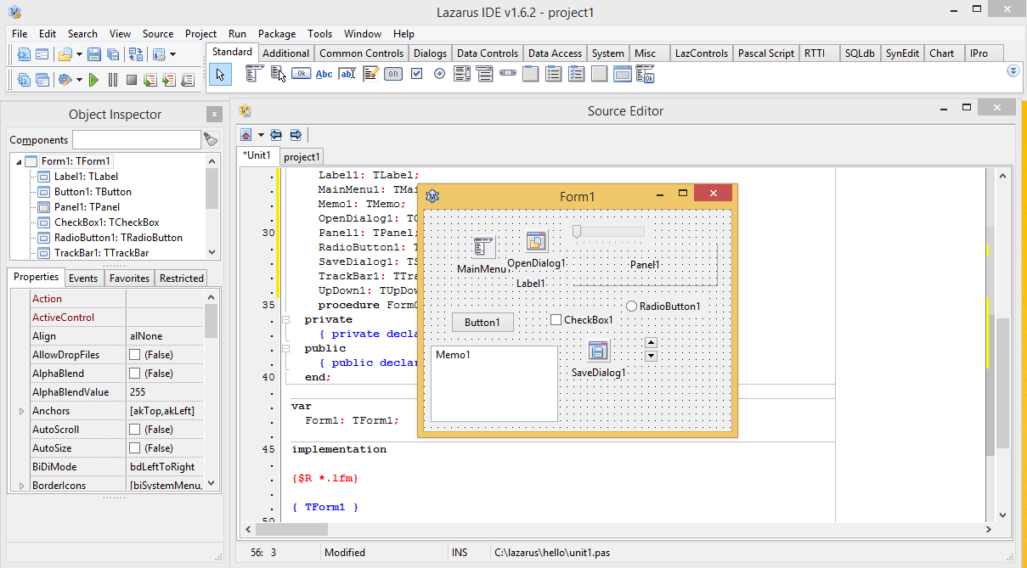Jump forward in Source Editor history
This screenshot has width=1027, height=568.
point(296,135)
